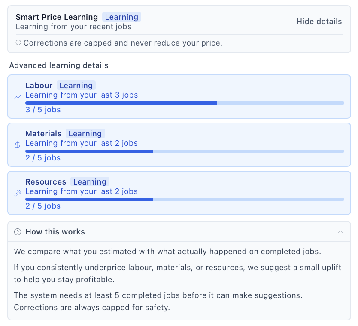Click the 2 / 5 jobs label under Materials

click(x=43, y=158)
